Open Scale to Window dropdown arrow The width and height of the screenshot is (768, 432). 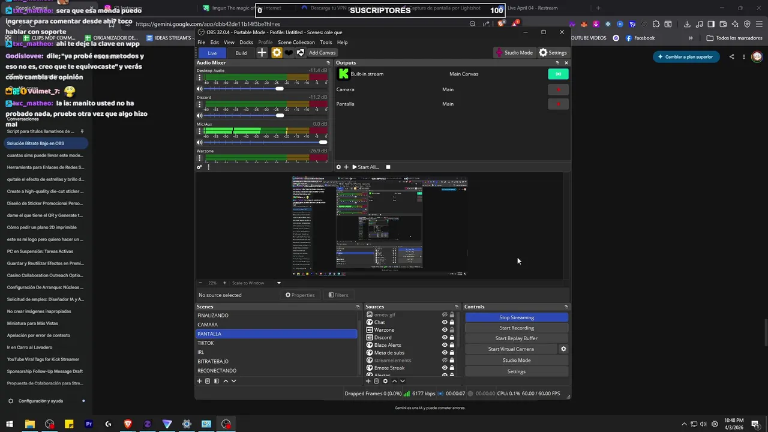[x=278, y=283]
